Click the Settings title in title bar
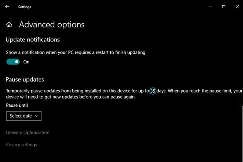This screenshot has width=243, height=162. (24, 7)
